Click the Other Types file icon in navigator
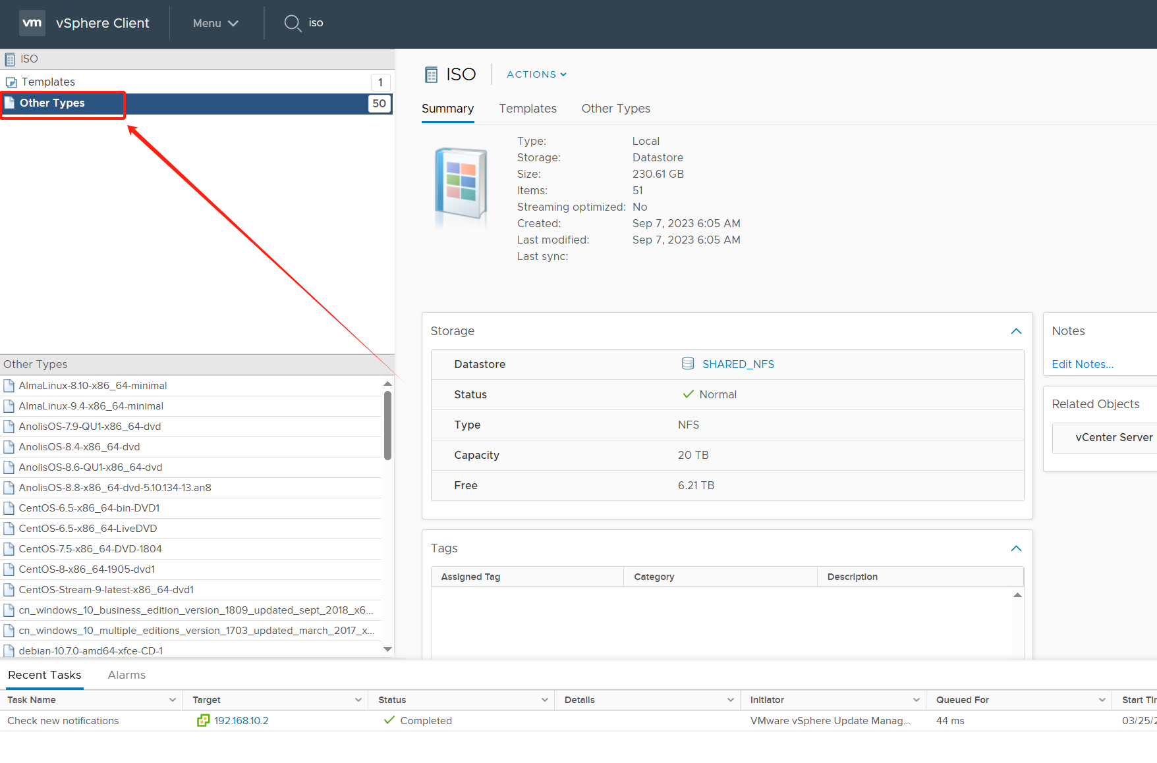This screenshot has height=763, width=1157. (10, 103)
